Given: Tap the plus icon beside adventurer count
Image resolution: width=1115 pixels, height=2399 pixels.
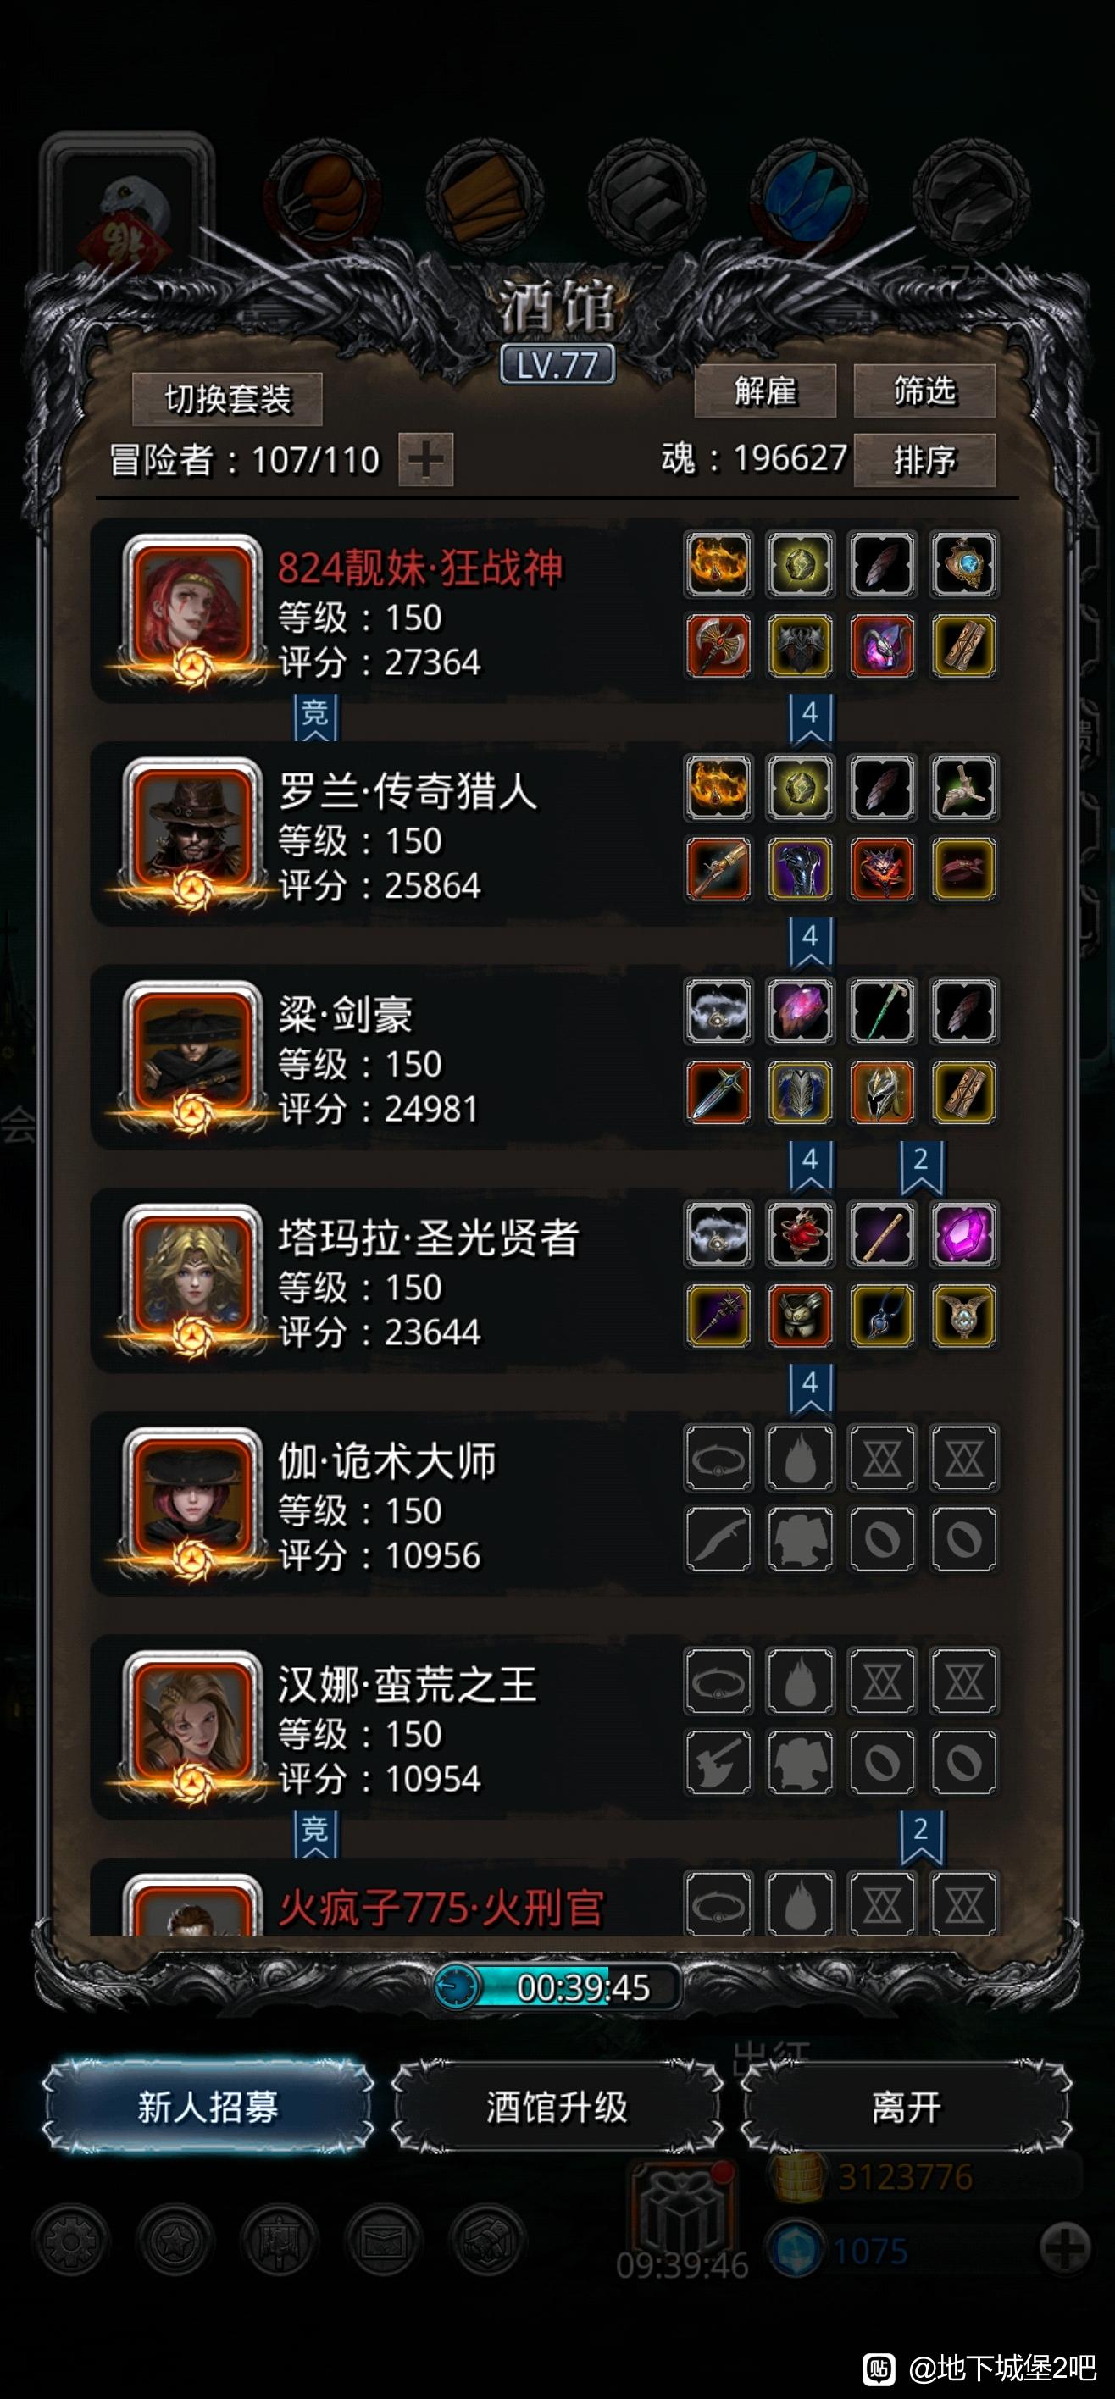Looking at the screenshot, I should coord(425,459).
